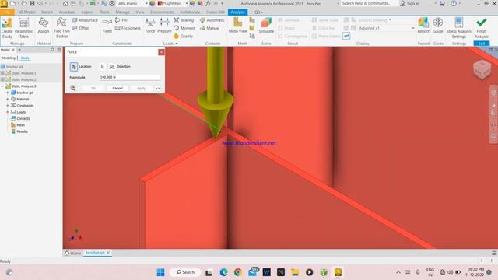Expand the Material tree node
The width and height of the screenshot is (498, 280).
(8, 99)
